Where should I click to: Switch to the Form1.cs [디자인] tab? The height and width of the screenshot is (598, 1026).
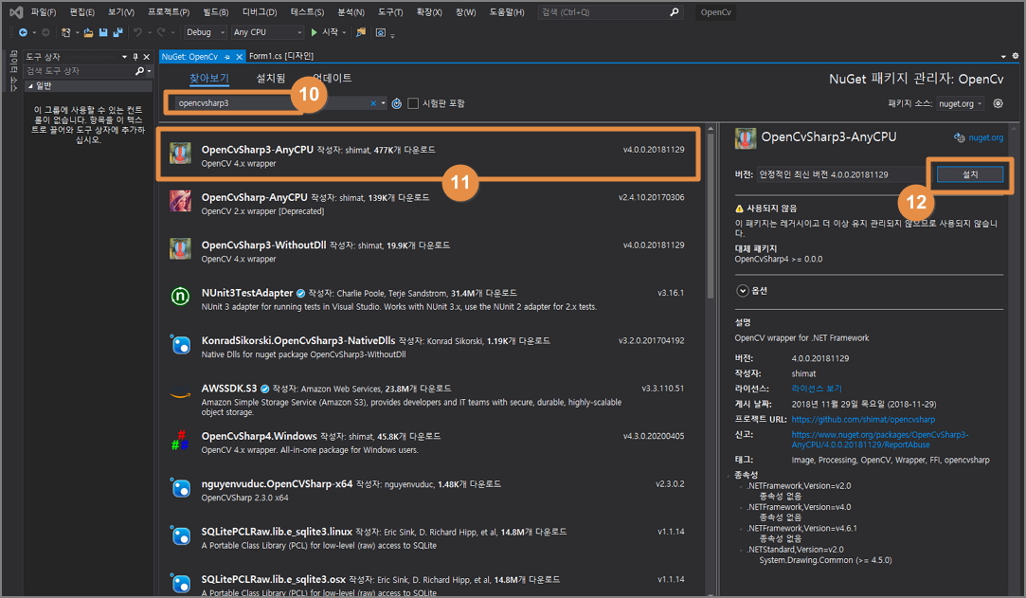point(281,56)
